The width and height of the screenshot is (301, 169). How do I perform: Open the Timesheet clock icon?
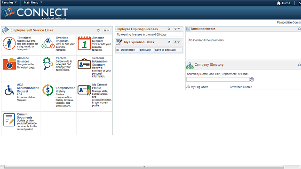9,43
